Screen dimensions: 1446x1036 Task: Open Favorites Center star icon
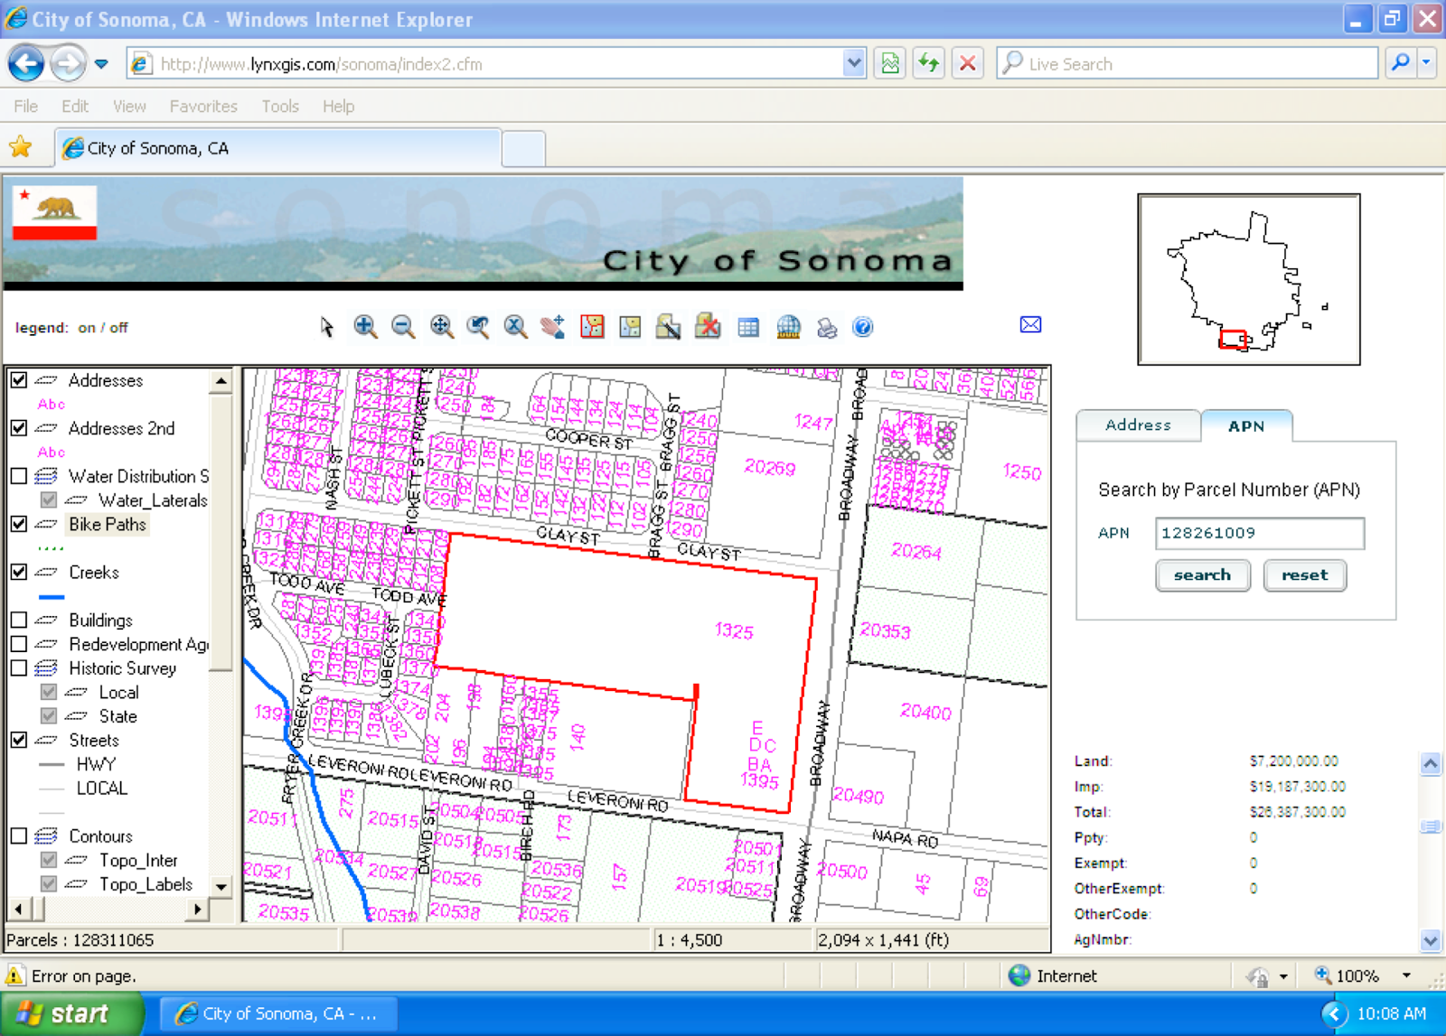coord(21,147)
